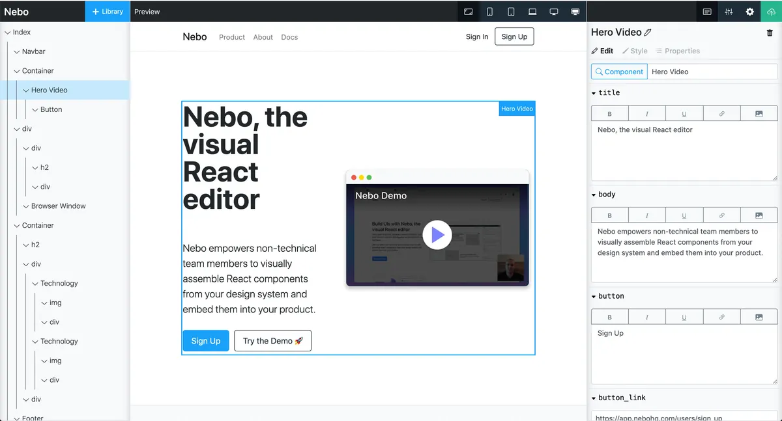Switch preview to tablet viewport
The width and height of the screenshot is (782, 421).
click(511, 12)
